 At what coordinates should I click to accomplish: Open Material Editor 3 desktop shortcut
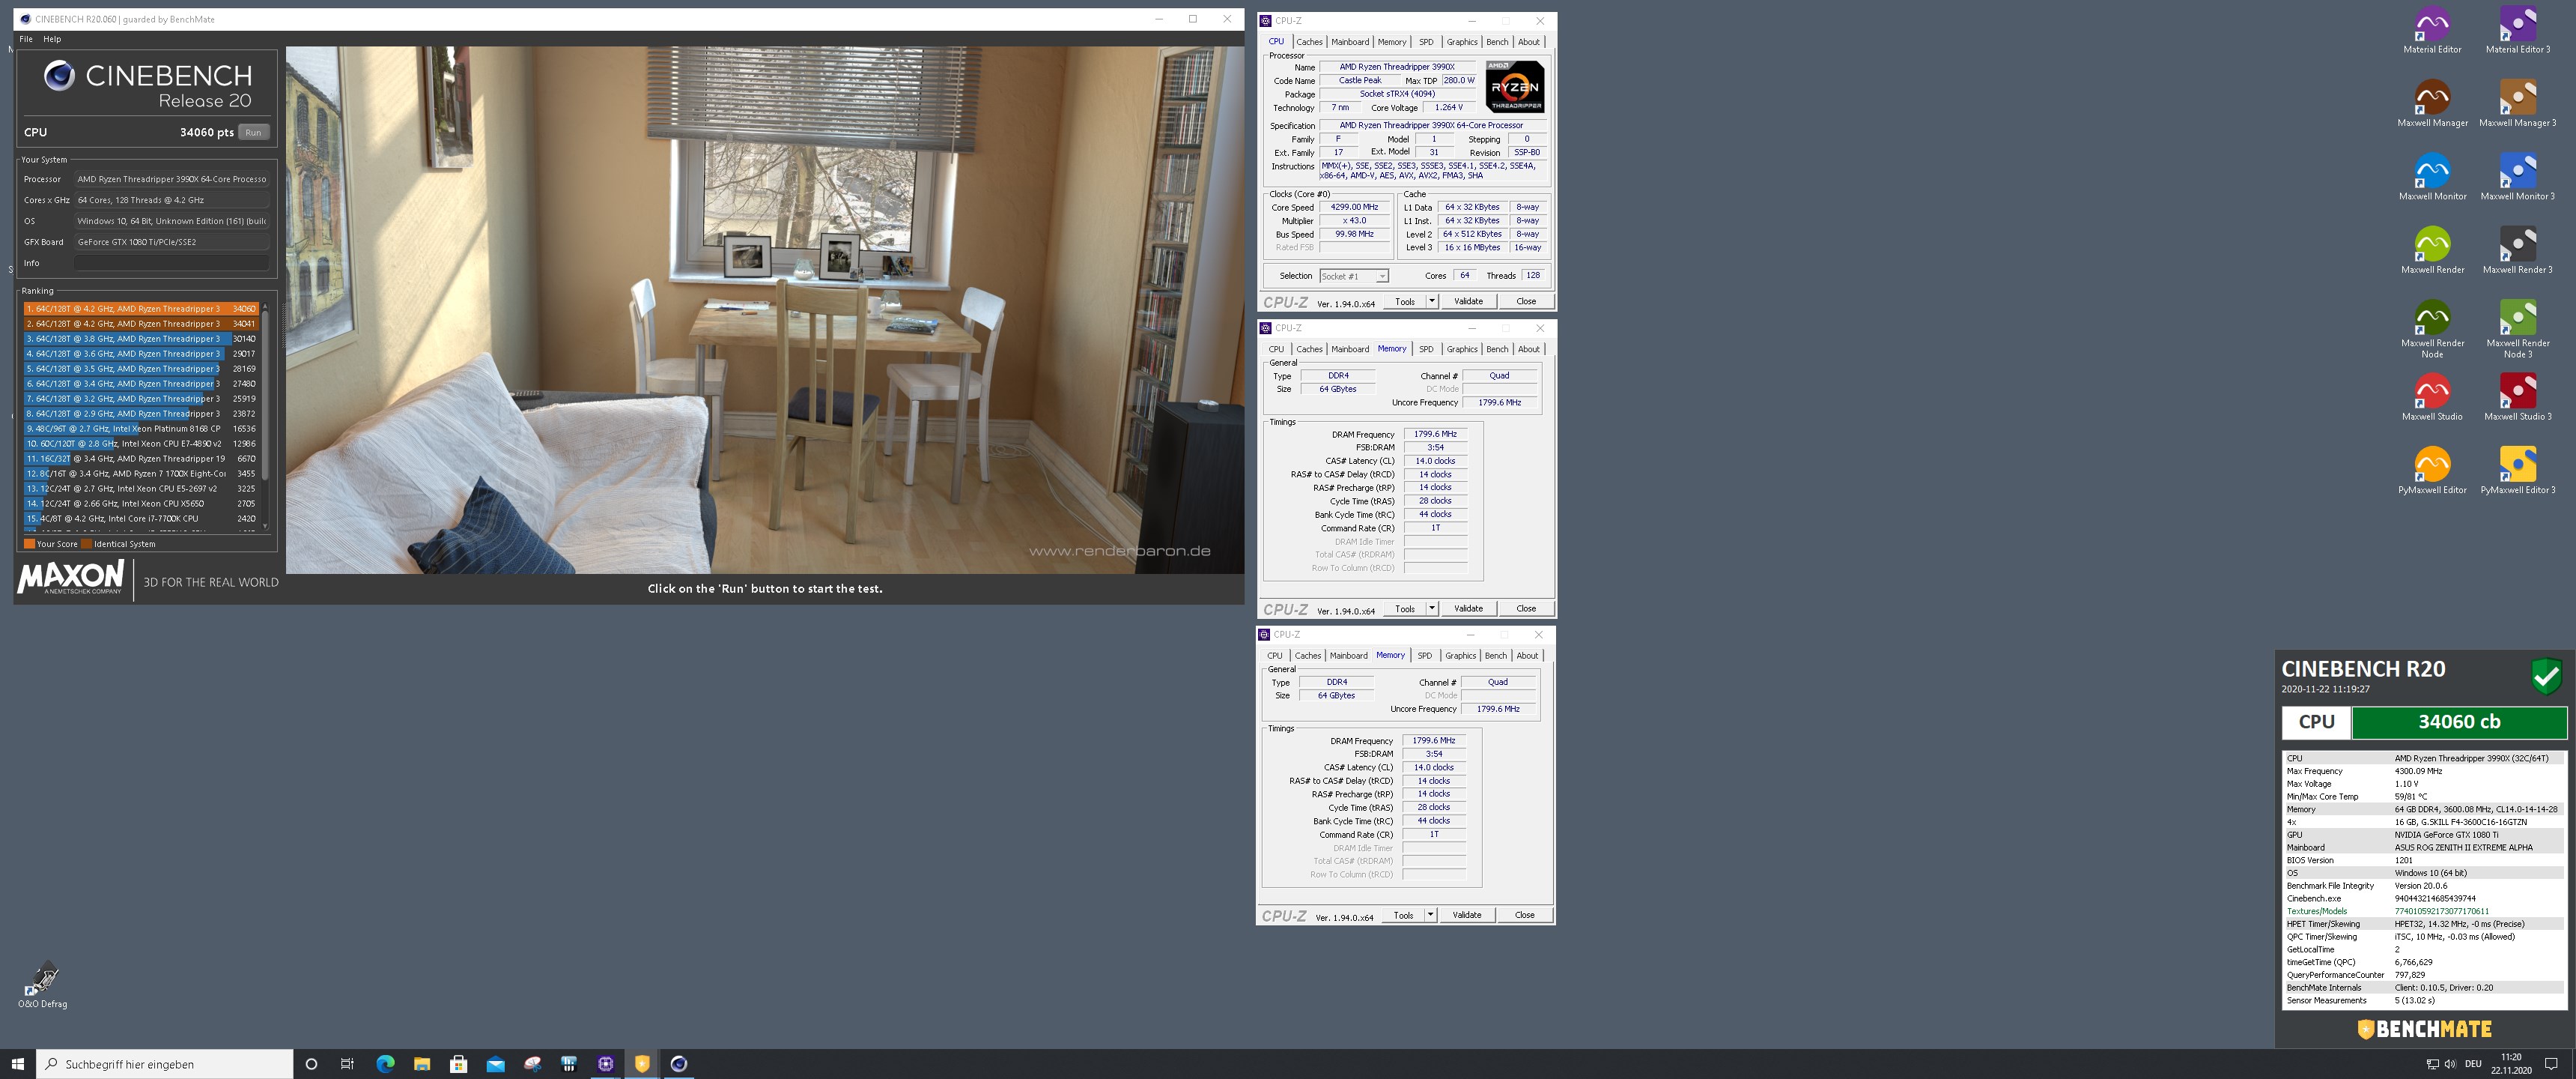click(2517, 30)
